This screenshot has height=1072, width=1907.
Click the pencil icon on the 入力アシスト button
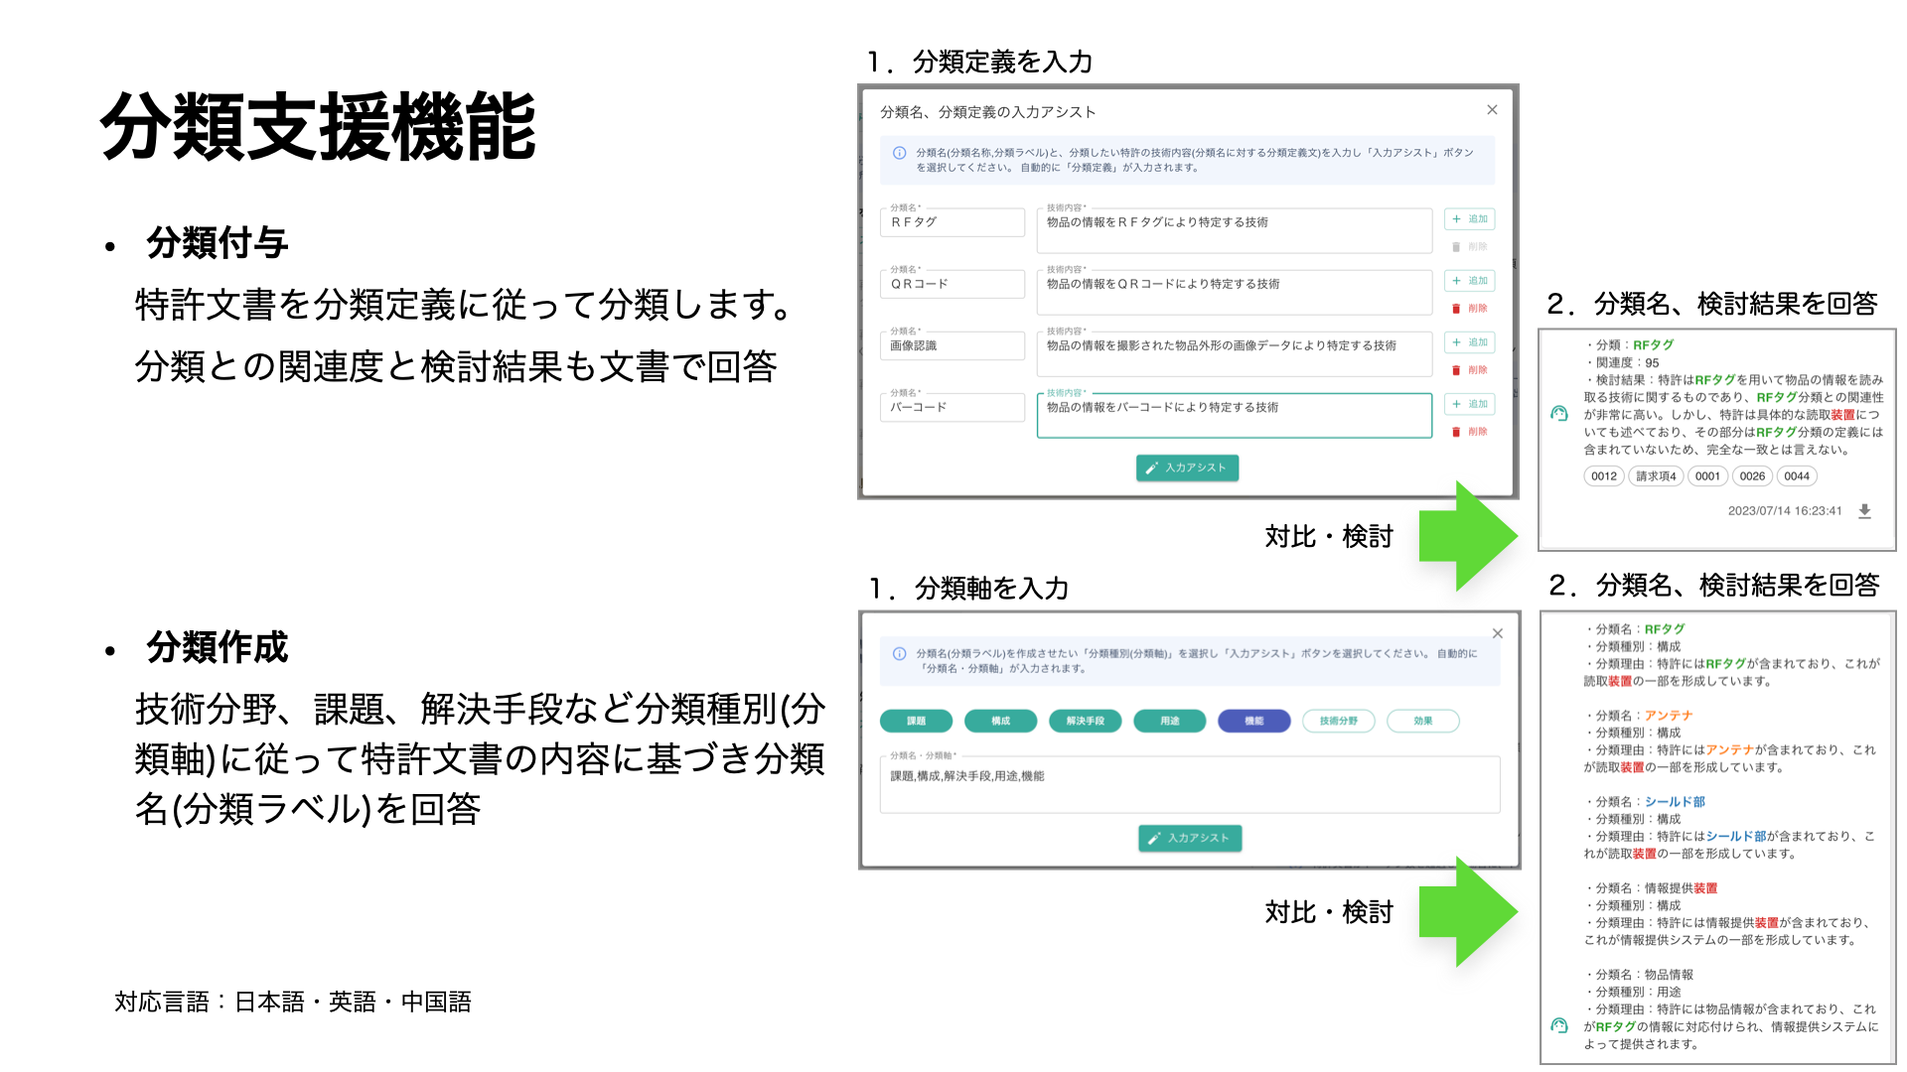(1152, 468)
